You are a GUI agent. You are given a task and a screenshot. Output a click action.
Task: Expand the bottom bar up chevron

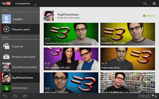tap(79, 96)
